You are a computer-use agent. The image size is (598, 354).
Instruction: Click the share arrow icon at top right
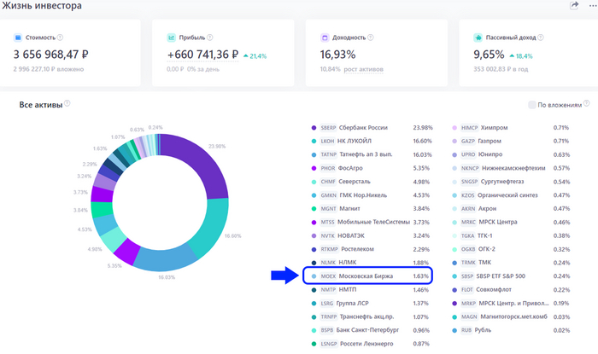[574, 6]
